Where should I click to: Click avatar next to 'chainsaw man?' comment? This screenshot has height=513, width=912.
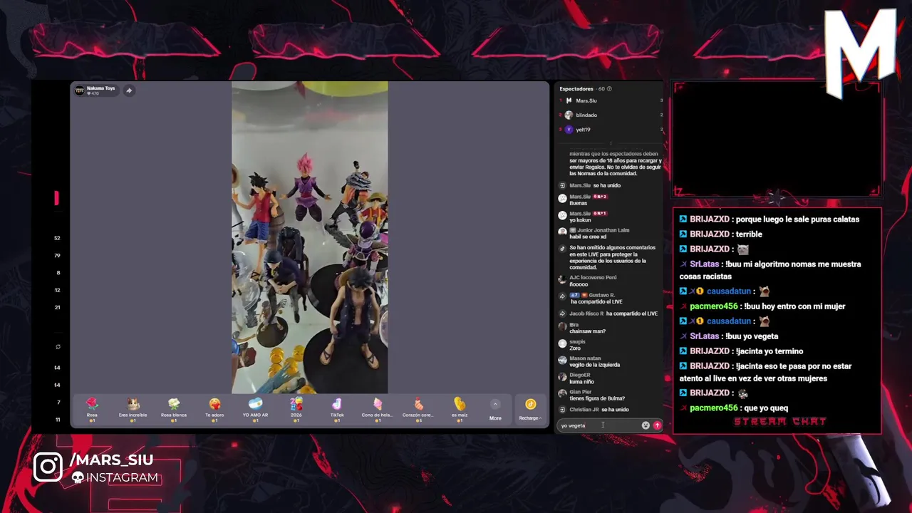(x=562, y=327)
